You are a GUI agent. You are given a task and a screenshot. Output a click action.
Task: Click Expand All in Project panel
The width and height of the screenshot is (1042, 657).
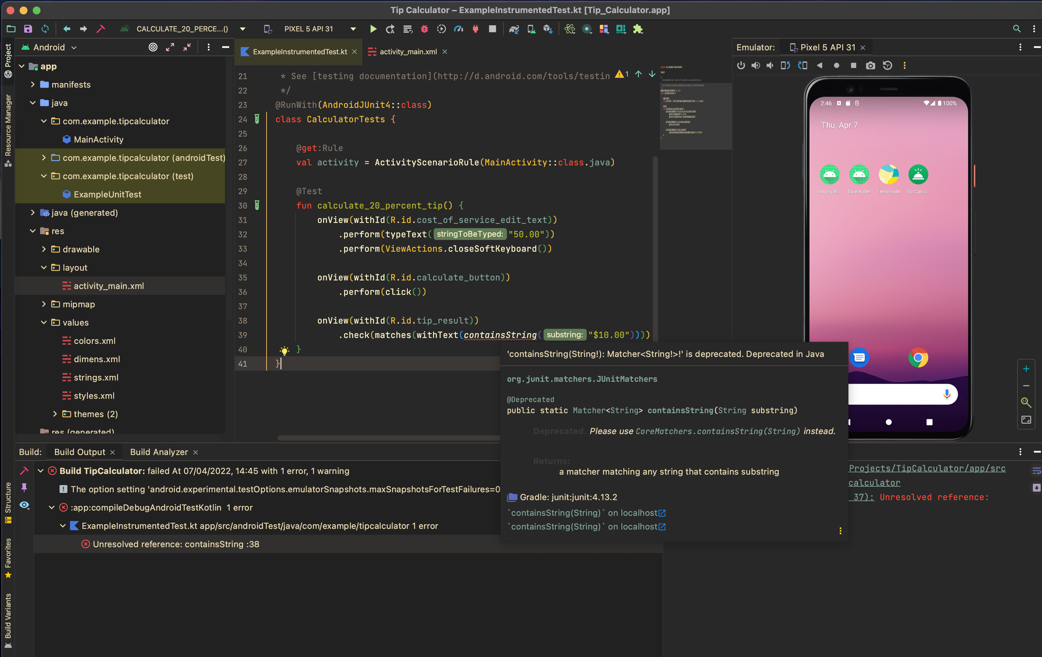coord(170,47)
